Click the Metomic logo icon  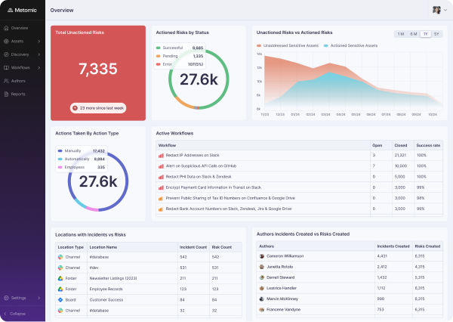pyautogui.click(x=10, y=10)
